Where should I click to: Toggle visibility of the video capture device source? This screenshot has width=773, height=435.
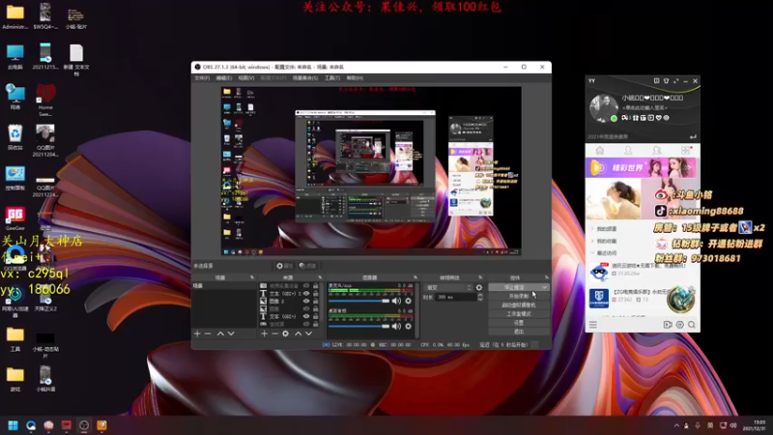click(x=306, y=286)
